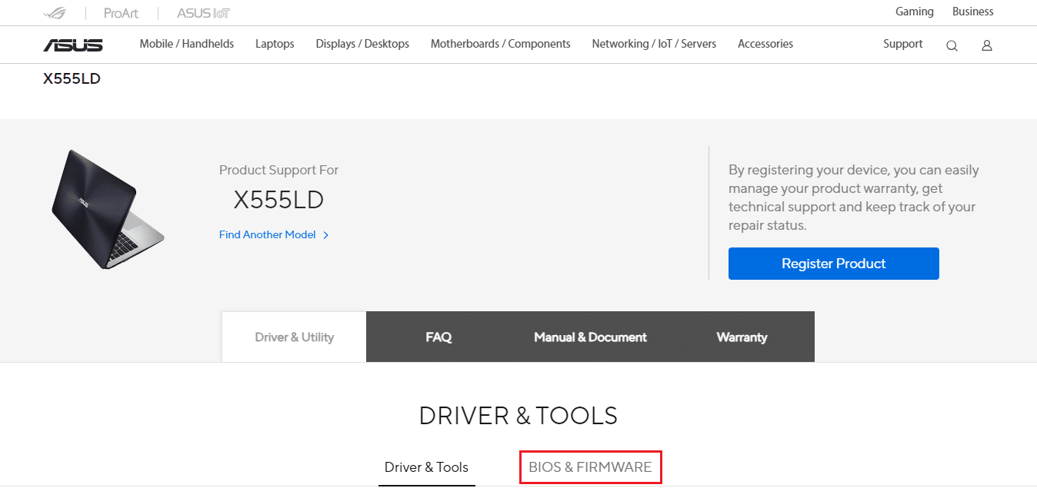This screenshot has height=498, width=1037.
Task: Open the Networking / IoT / Servers menu
Action: (x=653, y=44)
